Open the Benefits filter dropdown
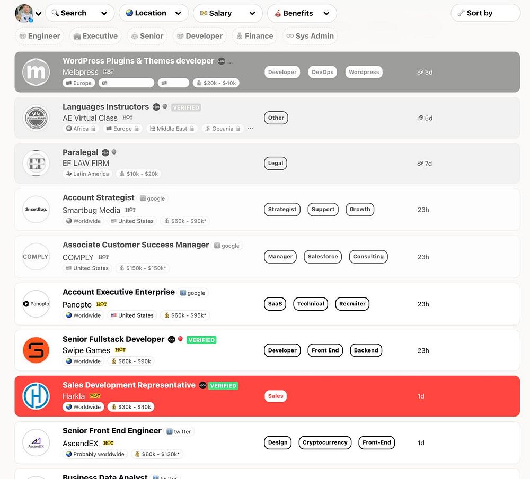Image resolution: width=530 pixels, height=479 pixels. pyautogui.click(x=302, y=13)
